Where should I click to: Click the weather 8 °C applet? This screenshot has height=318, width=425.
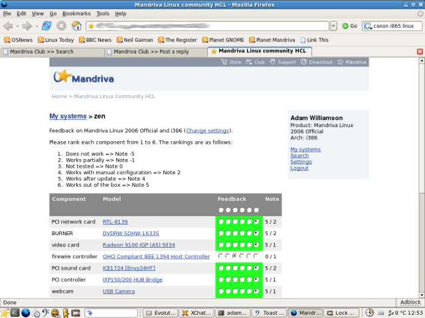tap(396, 313)
